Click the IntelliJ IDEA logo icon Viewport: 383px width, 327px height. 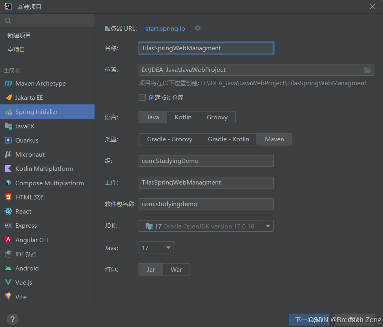[x=8, y=7]
